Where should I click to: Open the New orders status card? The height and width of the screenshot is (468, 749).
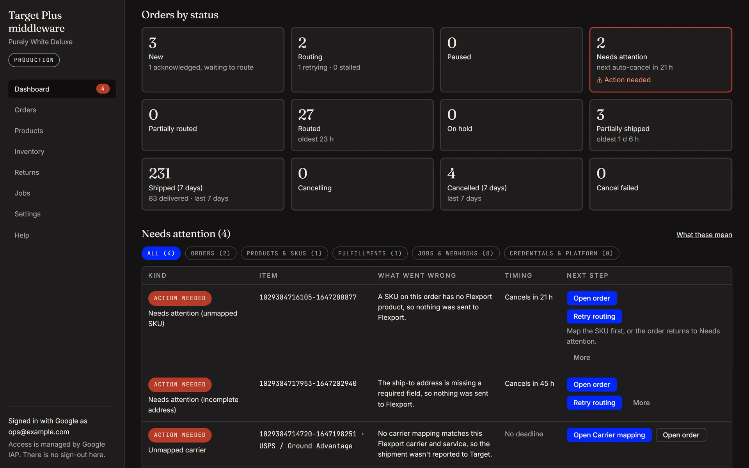coord(213,60)
